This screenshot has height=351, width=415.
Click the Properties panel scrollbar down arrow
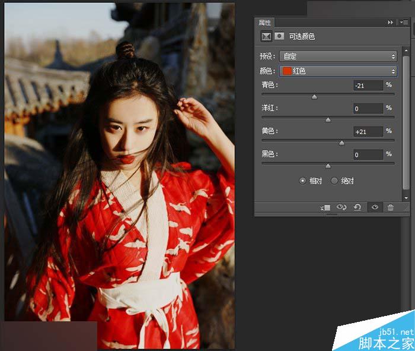(406, 198)
